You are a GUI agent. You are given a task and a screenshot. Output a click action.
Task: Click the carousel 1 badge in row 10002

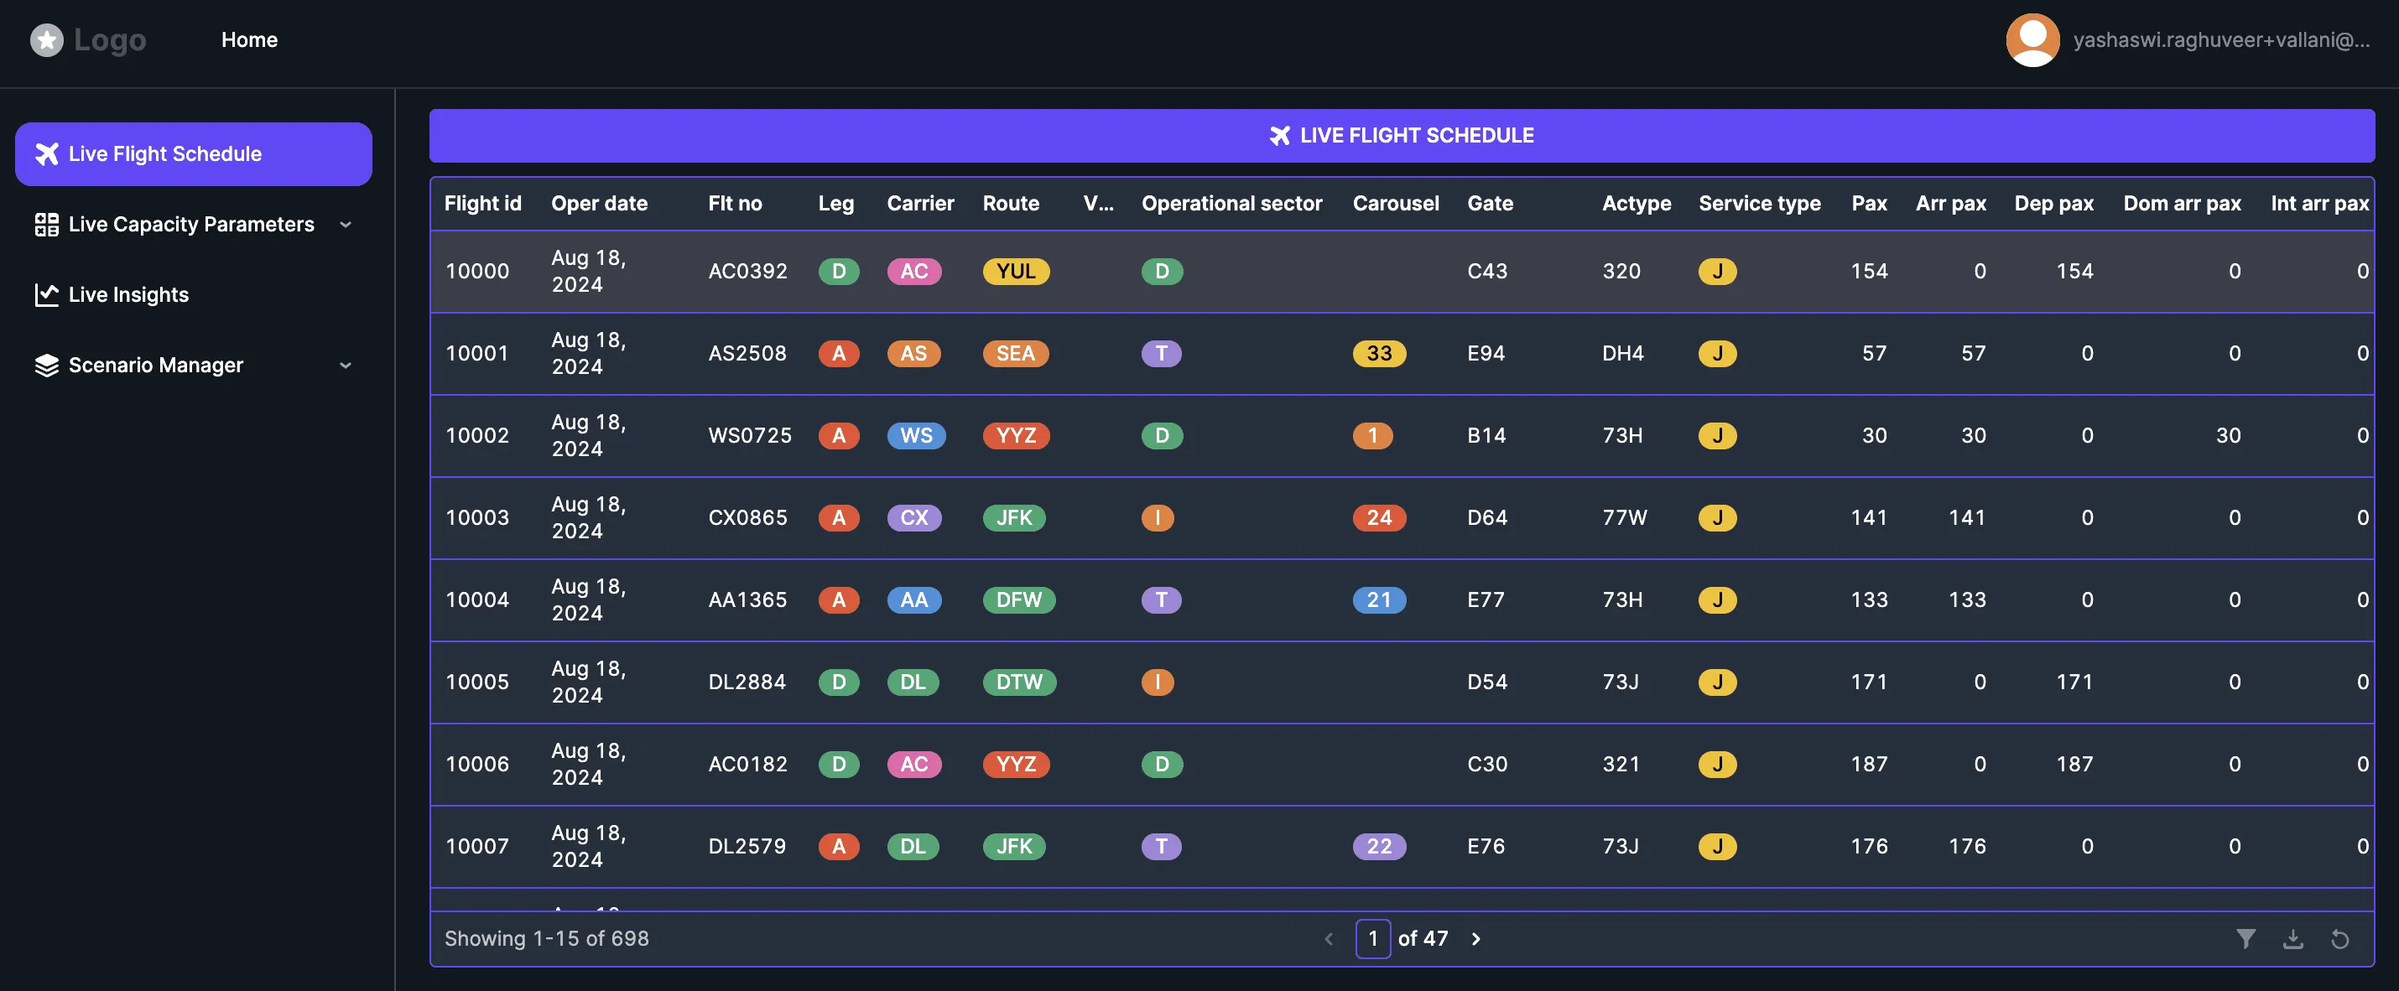pyautogui.click(x=1371, y=435)
